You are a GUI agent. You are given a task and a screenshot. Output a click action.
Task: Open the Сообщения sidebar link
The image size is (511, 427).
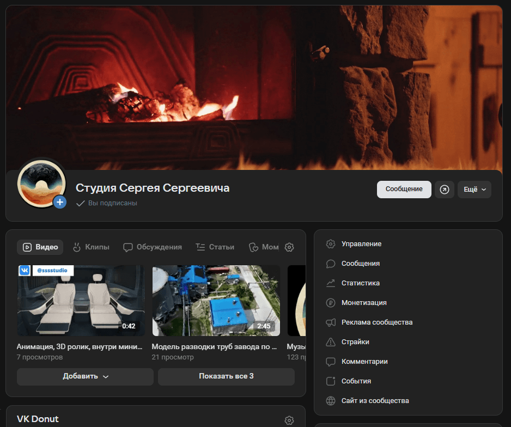361,264
